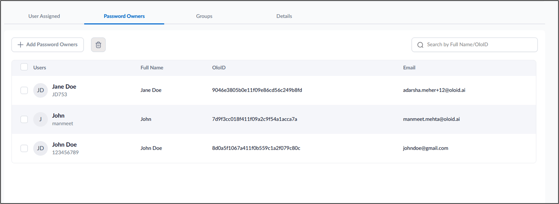The height and width of the screenshot is (204, 559).
Task: Open the Groups tab
Action: click(x=204, y=16)
